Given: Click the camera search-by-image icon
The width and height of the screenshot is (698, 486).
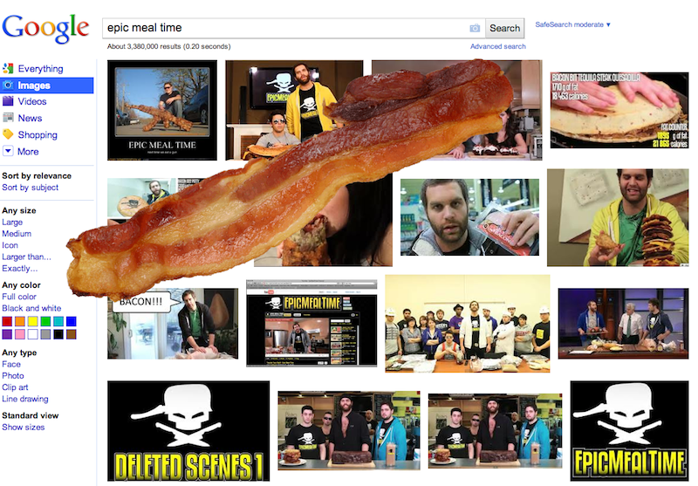Looking at the screenshot, I should tap(475, 28).
